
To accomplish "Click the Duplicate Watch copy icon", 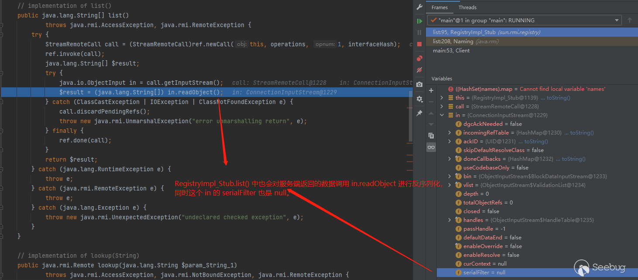I will click(x=431, y=135).
